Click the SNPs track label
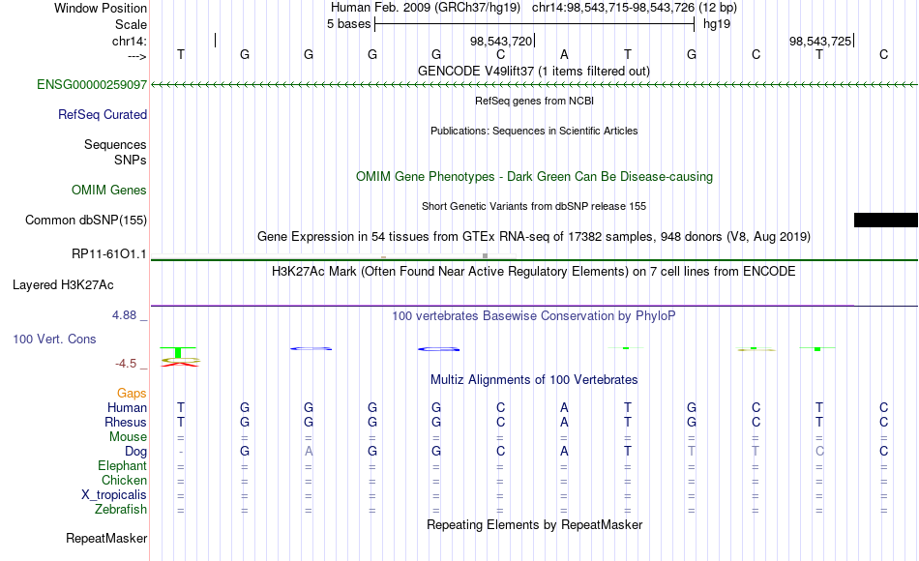This screenshot has width=919, height=561. point(131,160)
